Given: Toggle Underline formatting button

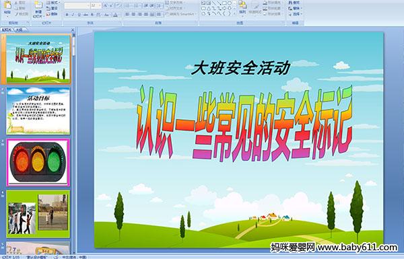Looking at the screenshot, I should (x=79, y=15).
